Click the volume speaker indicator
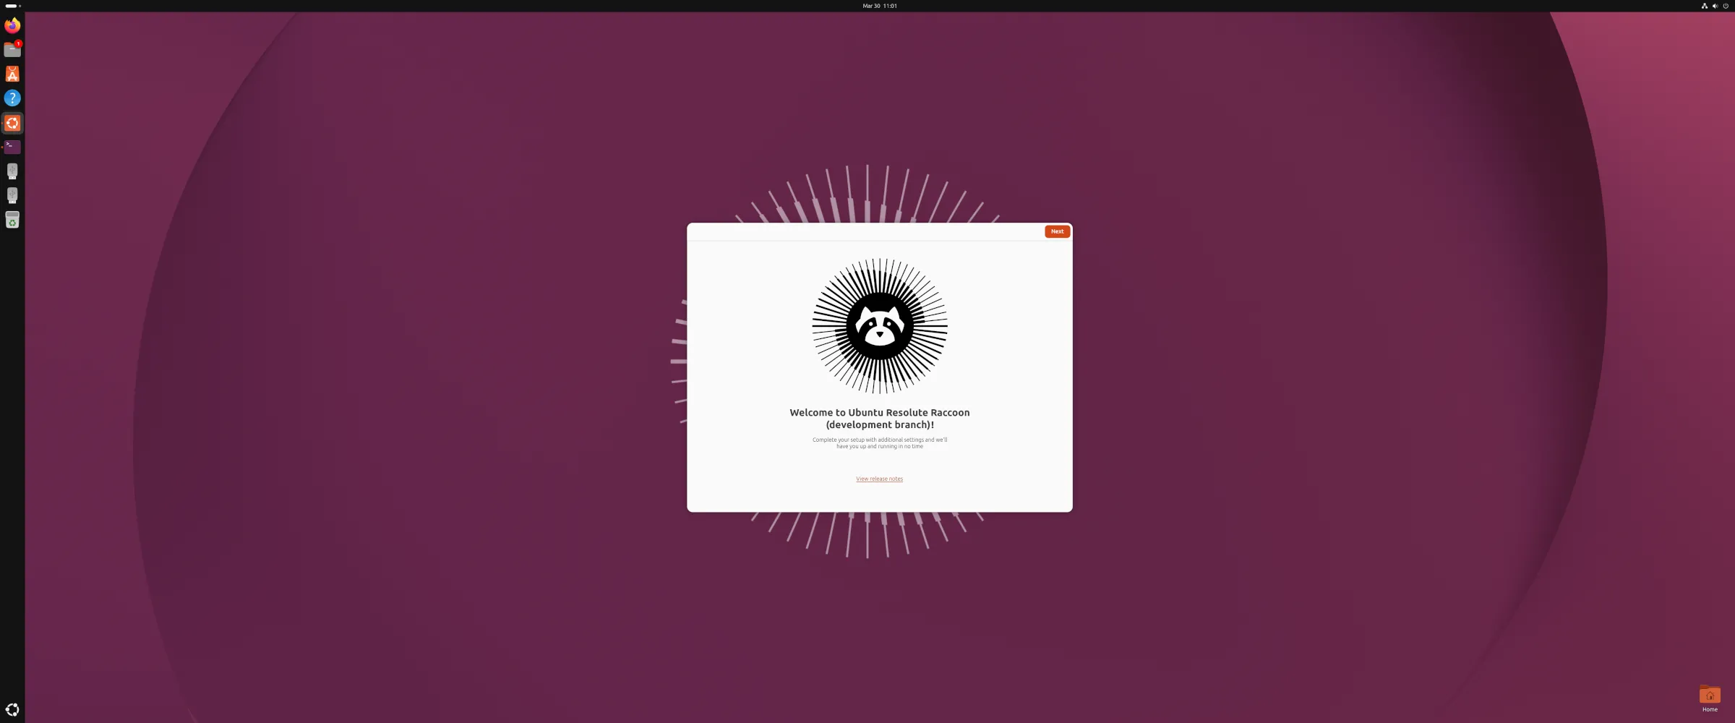 pos(1715,5)
